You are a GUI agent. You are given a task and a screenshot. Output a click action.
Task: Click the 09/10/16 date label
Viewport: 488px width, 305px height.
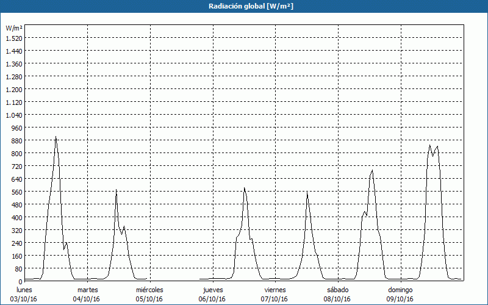pos(400,299)
